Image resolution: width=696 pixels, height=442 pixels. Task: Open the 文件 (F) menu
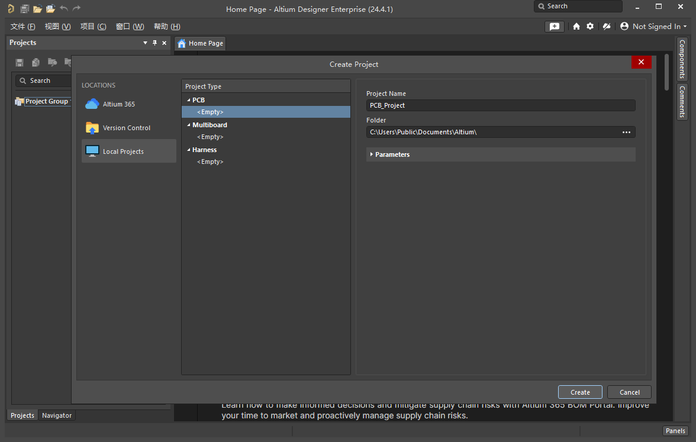pos(22,26)
